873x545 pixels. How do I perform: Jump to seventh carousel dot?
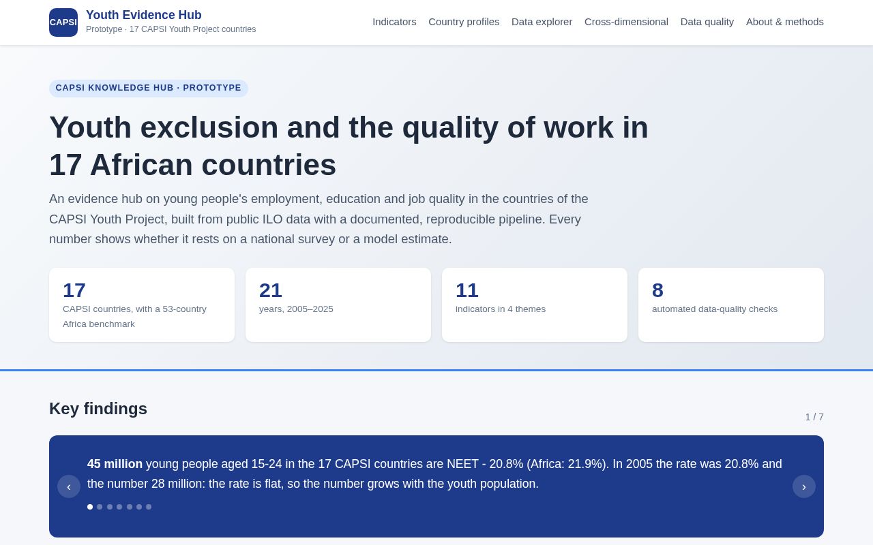[149, 507]
